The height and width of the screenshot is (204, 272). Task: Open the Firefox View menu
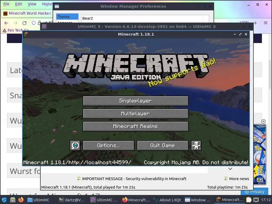32,4
